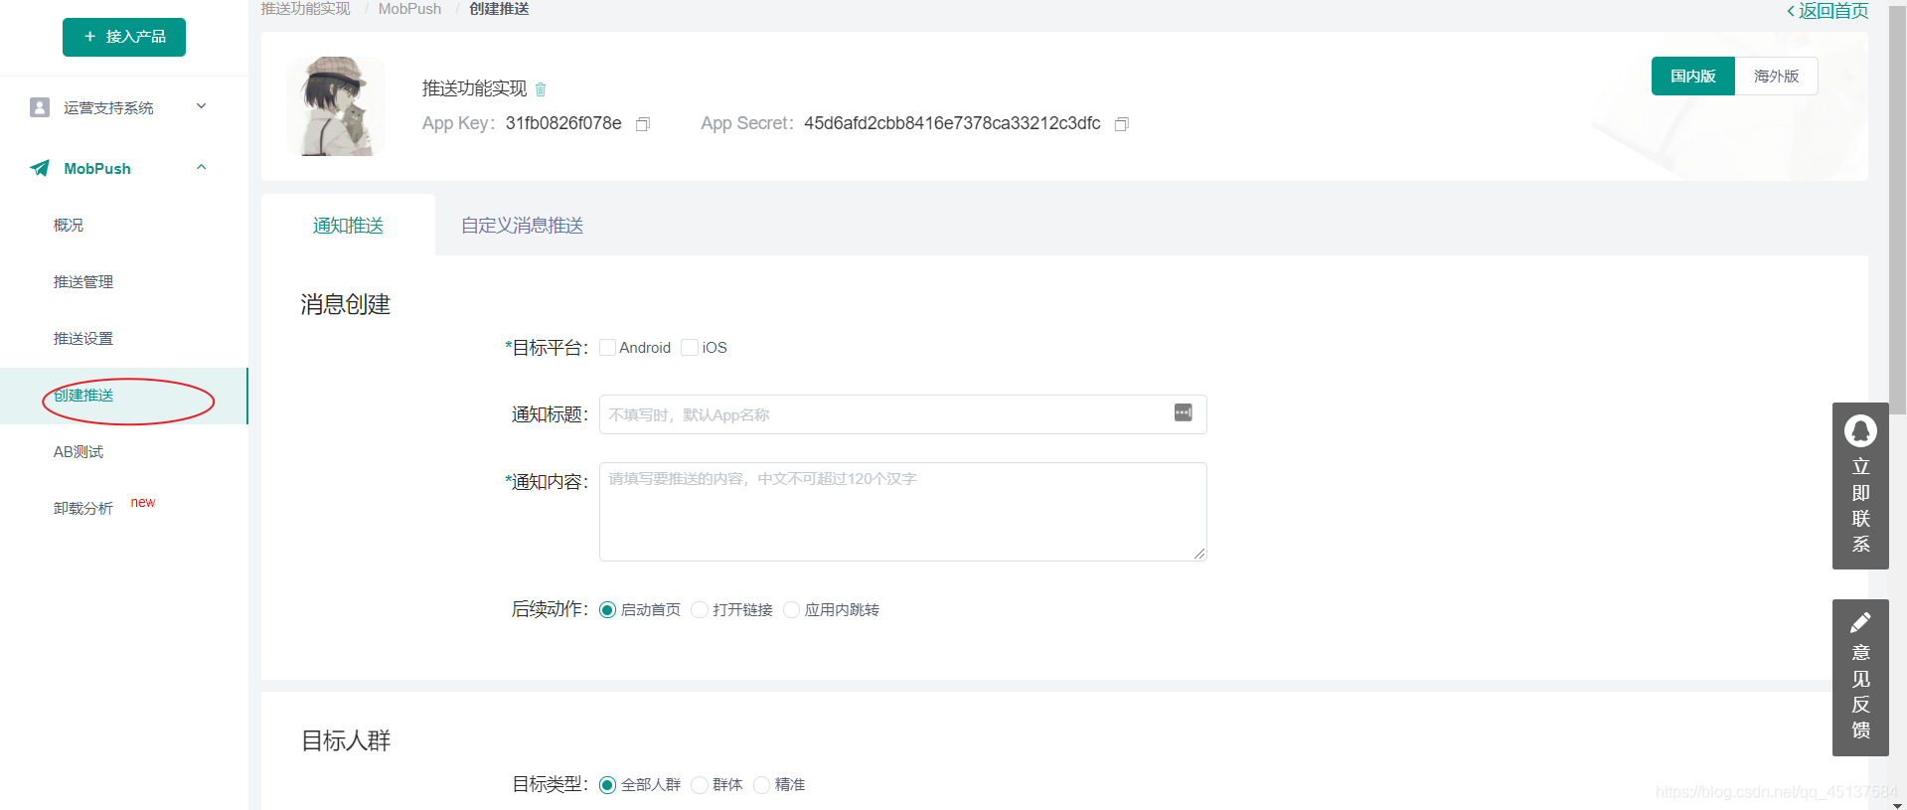Select the 精准 target type

tap(762, 785)
